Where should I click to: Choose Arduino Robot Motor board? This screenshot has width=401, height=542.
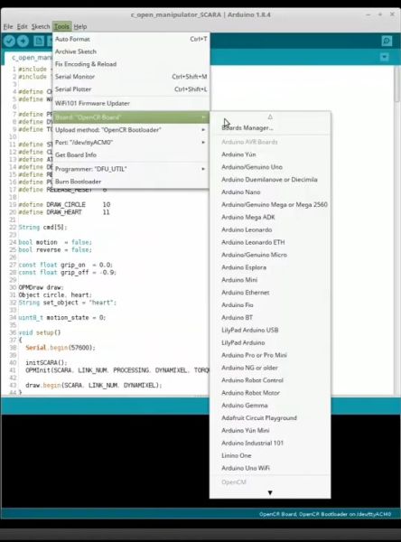(270, 393)
